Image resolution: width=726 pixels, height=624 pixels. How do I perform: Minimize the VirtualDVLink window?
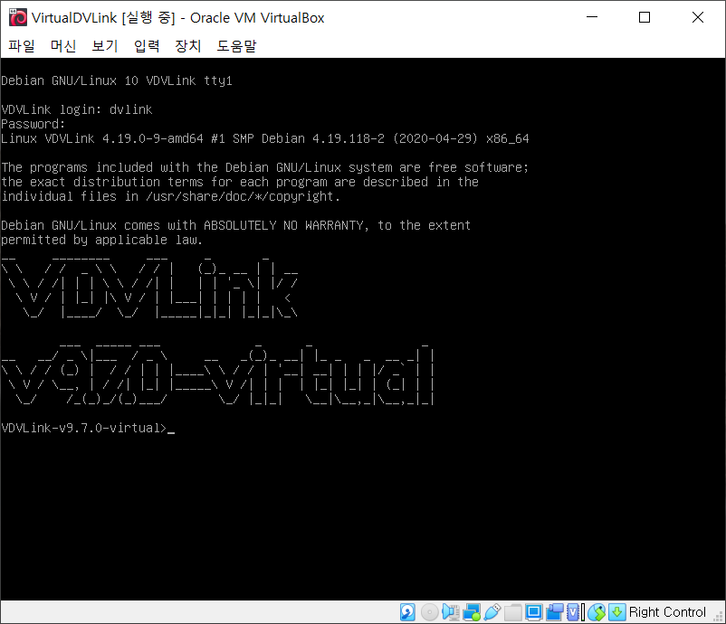592,17
